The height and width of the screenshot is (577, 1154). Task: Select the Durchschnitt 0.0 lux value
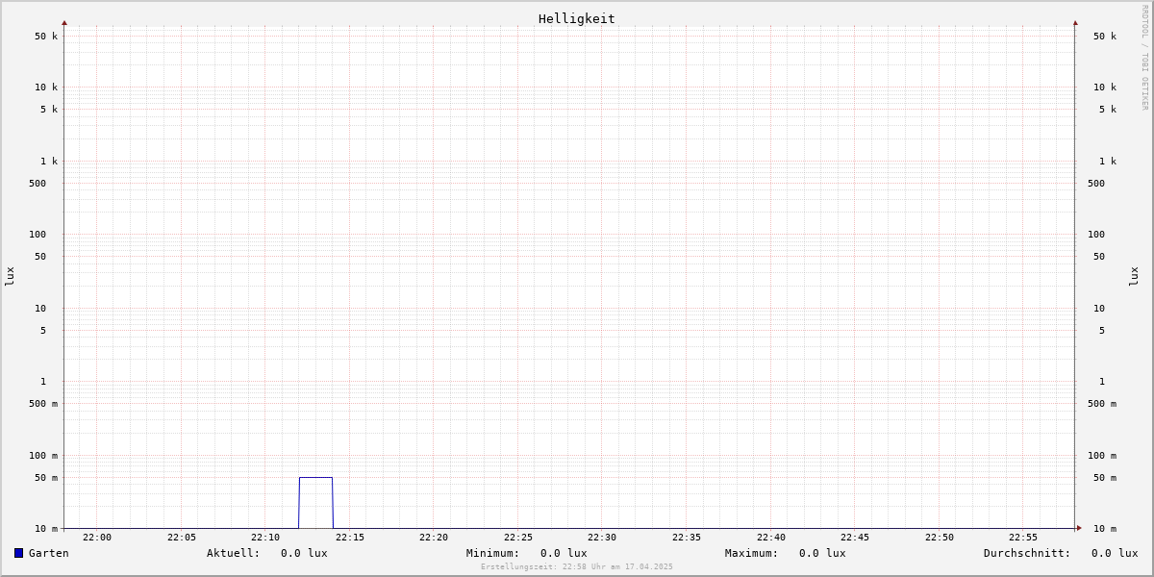coord(1115,553)
